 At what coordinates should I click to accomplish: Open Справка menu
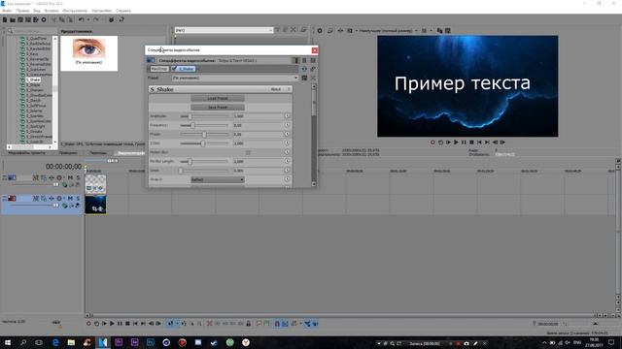click(x=123, y=11)
